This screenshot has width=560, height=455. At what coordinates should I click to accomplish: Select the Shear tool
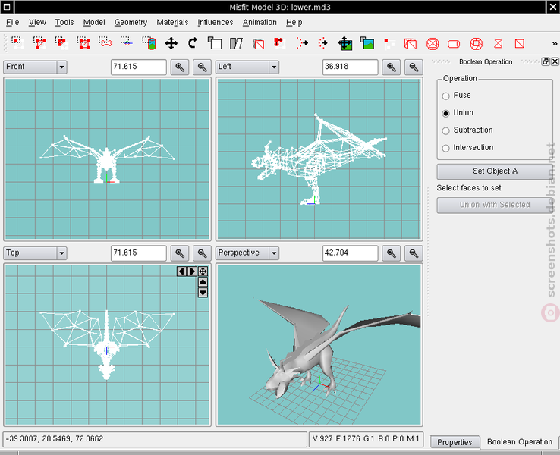[x=236, y=43]
